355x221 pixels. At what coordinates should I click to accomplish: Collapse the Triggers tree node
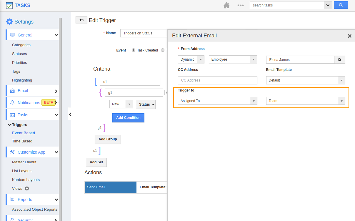pos(10,125)
